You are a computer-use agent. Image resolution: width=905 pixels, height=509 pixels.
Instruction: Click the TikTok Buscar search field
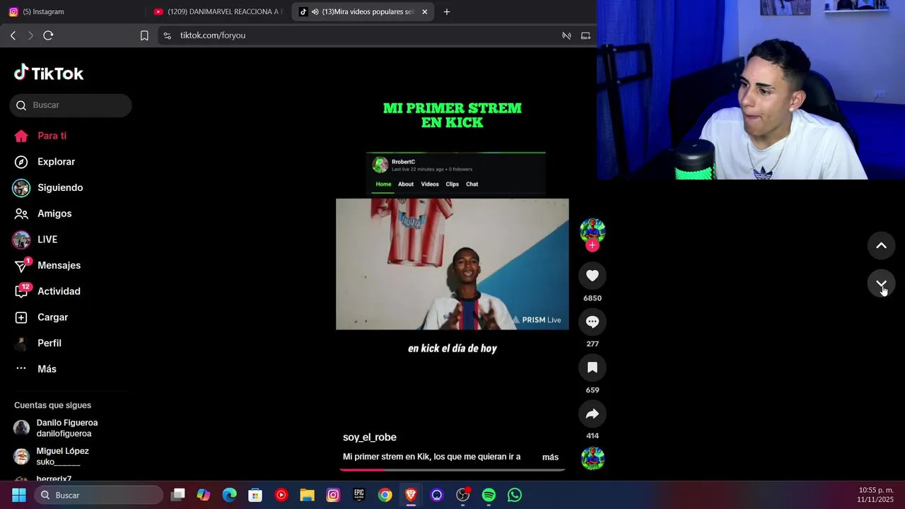(x=71, y=105)
